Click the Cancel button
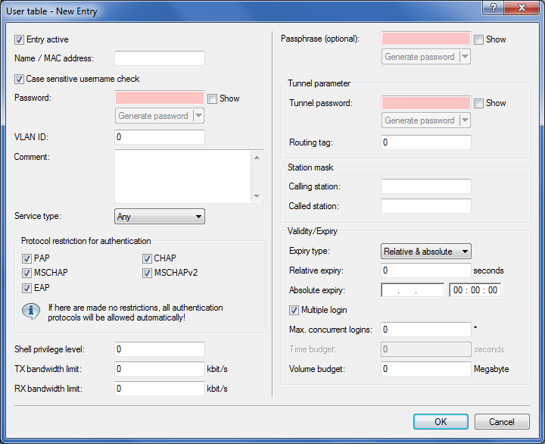The image size is (545, 444). click(501, 422)
